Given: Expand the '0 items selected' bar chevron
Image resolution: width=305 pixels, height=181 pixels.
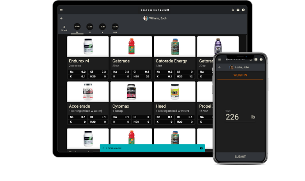Looking at the screenshot, I should [103, 148].
